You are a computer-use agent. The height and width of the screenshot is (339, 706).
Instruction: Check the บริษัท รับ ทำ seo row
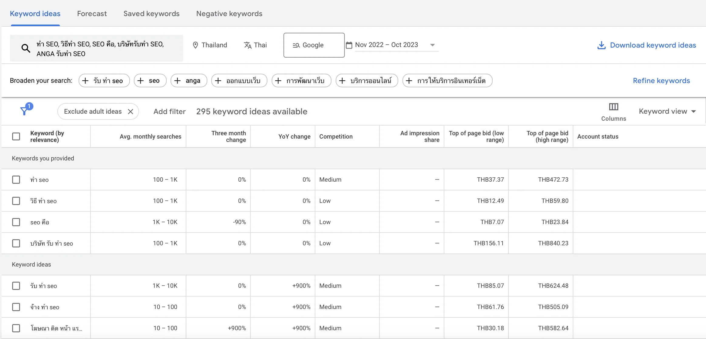(16, 243)
